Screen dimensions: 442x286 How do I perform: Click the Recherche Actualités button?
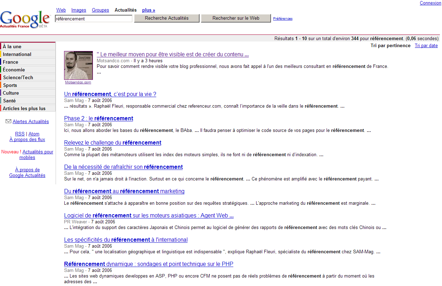click(167, 18)
